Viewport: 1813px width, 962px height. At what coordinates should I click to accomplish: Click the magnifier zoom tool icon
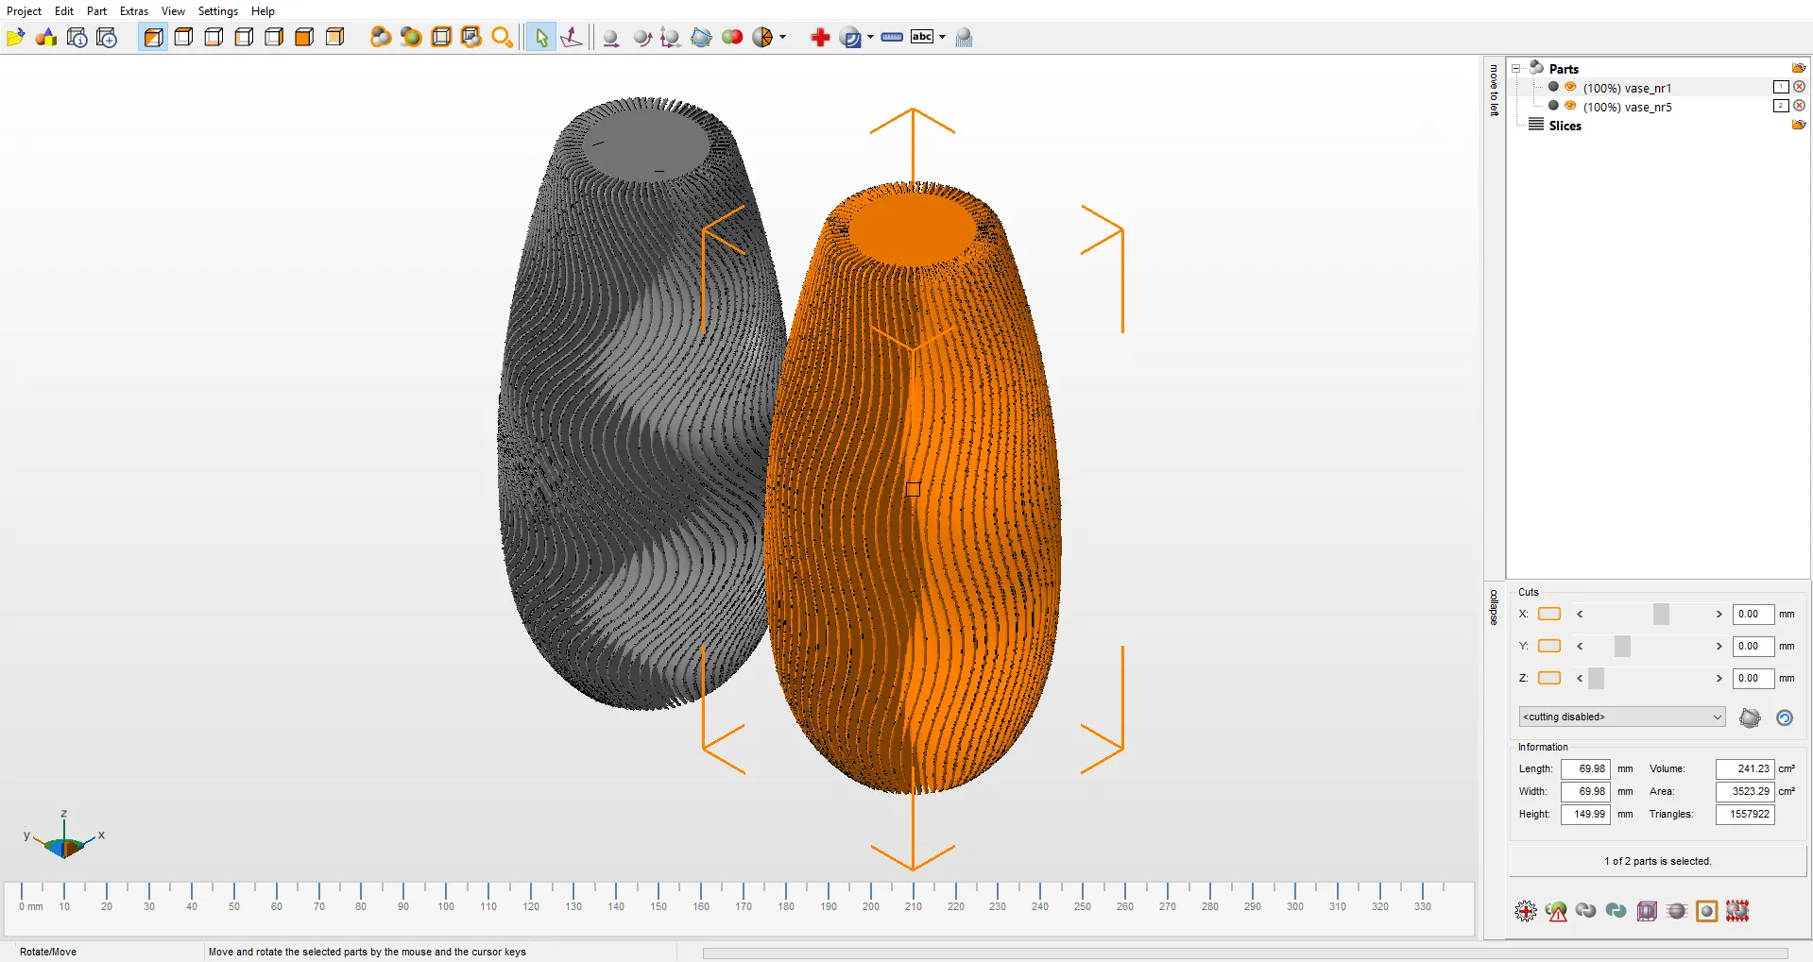coord(502,38)
